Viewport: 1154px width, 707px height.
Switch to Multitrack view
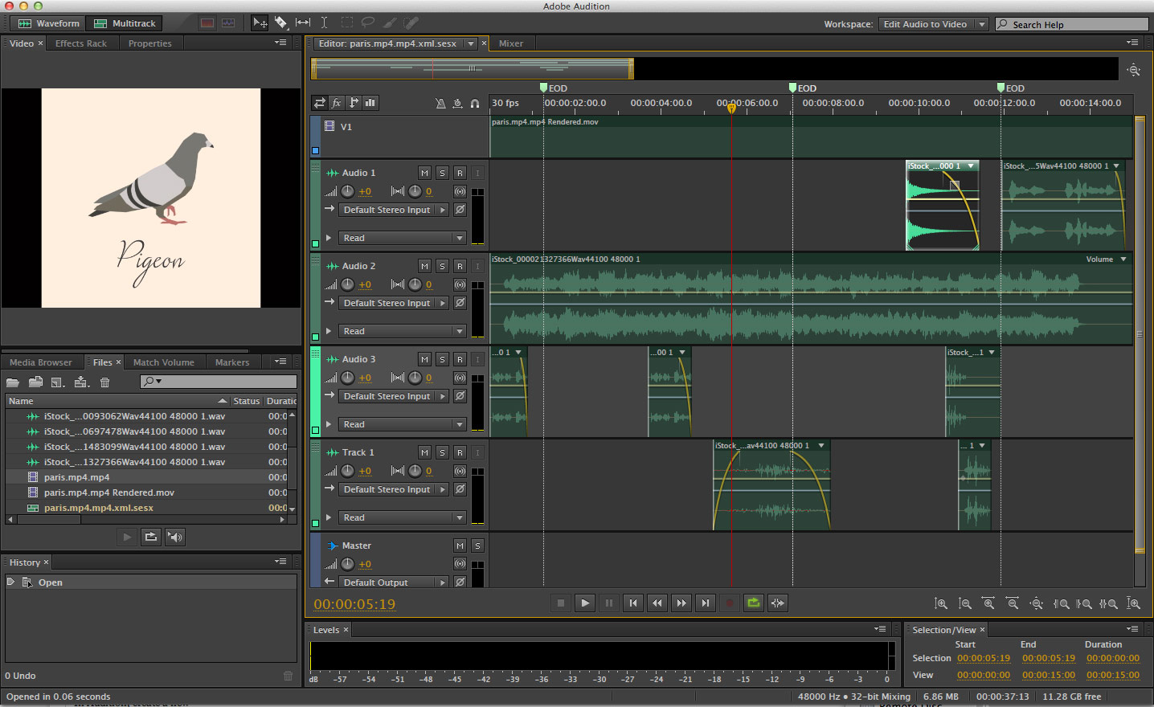coord(125,23)
